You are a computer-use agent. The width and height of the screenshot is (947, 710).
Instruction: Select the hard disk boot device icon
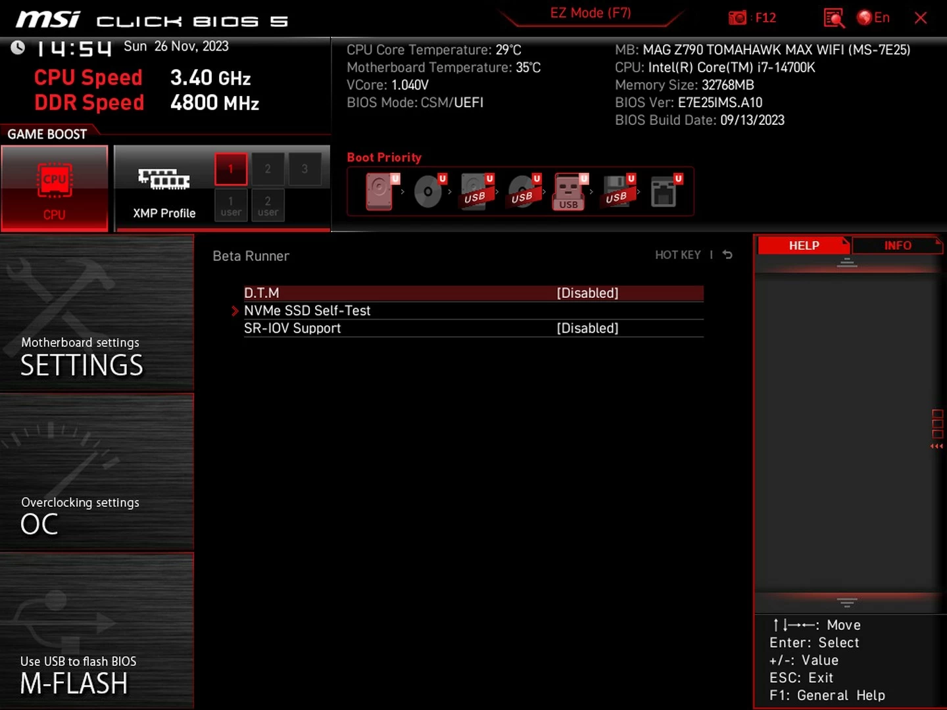pyautogui.click(x=381, y=191)
